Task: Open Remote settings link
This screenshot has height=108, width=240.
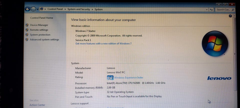Action: (39, 30)
